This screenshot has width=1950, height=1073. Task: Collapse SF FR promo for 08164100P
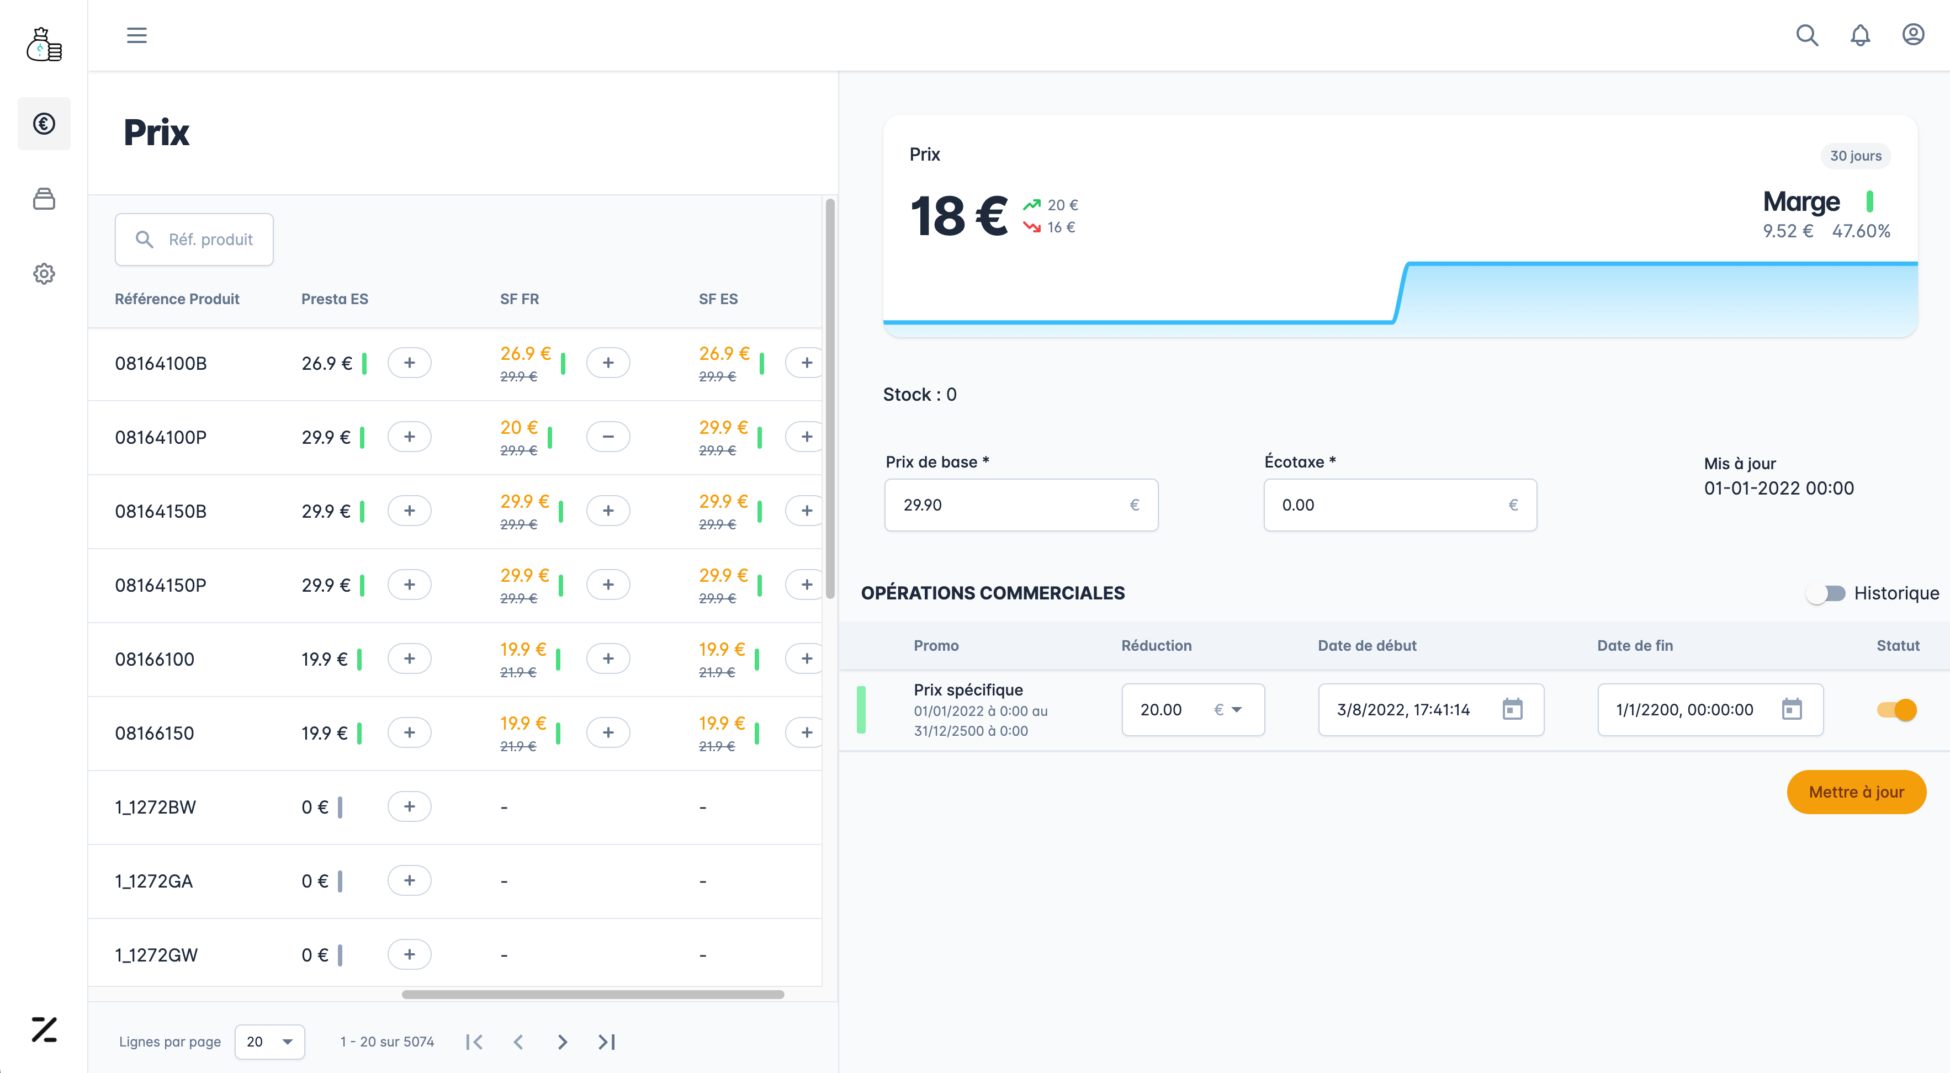coord(608,437)
